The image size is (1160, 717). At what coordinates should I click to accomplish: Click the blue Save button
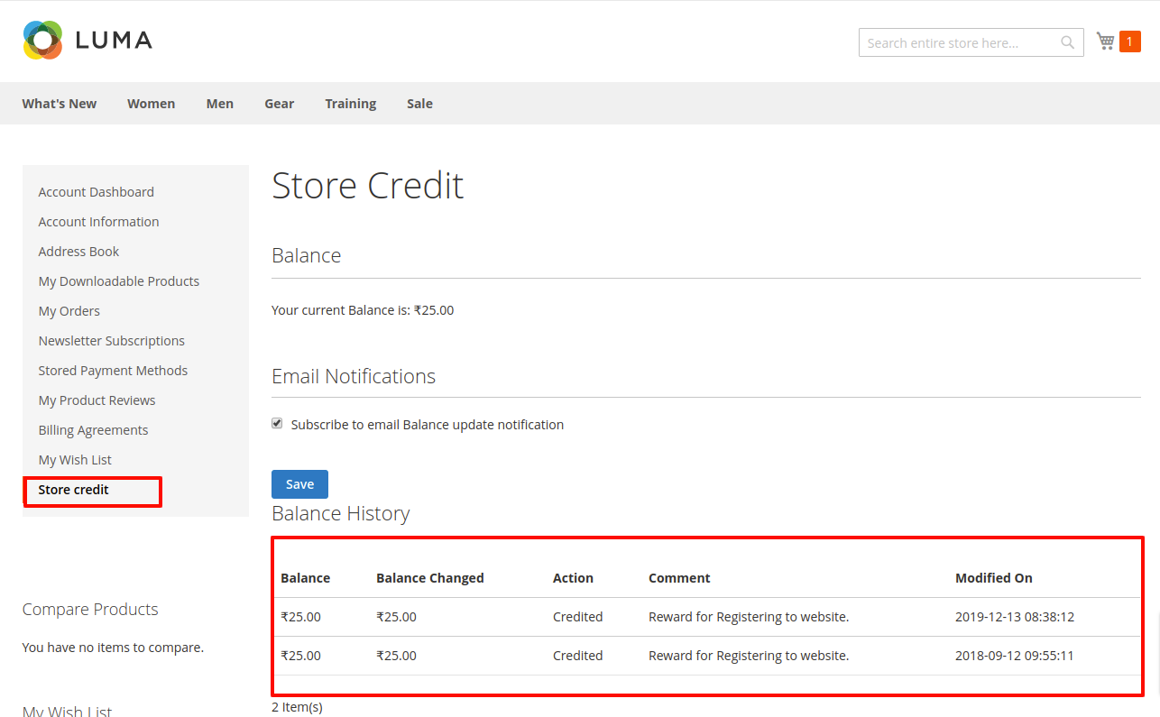point(299,484)
